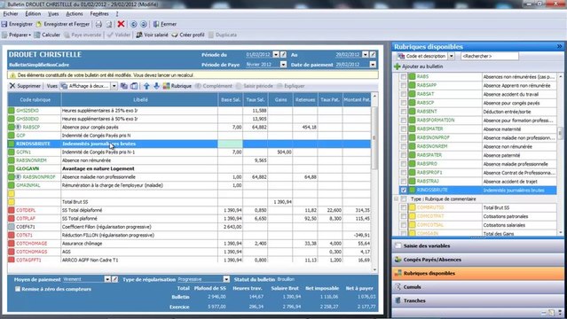Click Base Sal. cell of RINDSSBRUTE row
Viewport: 567px width, 319px height.
pyautogui.click(x=230, y=144)
